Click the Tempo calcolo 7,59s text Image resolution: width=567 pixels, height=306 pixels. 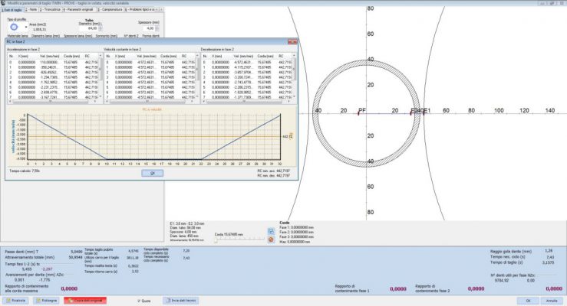tap(25, 171)
